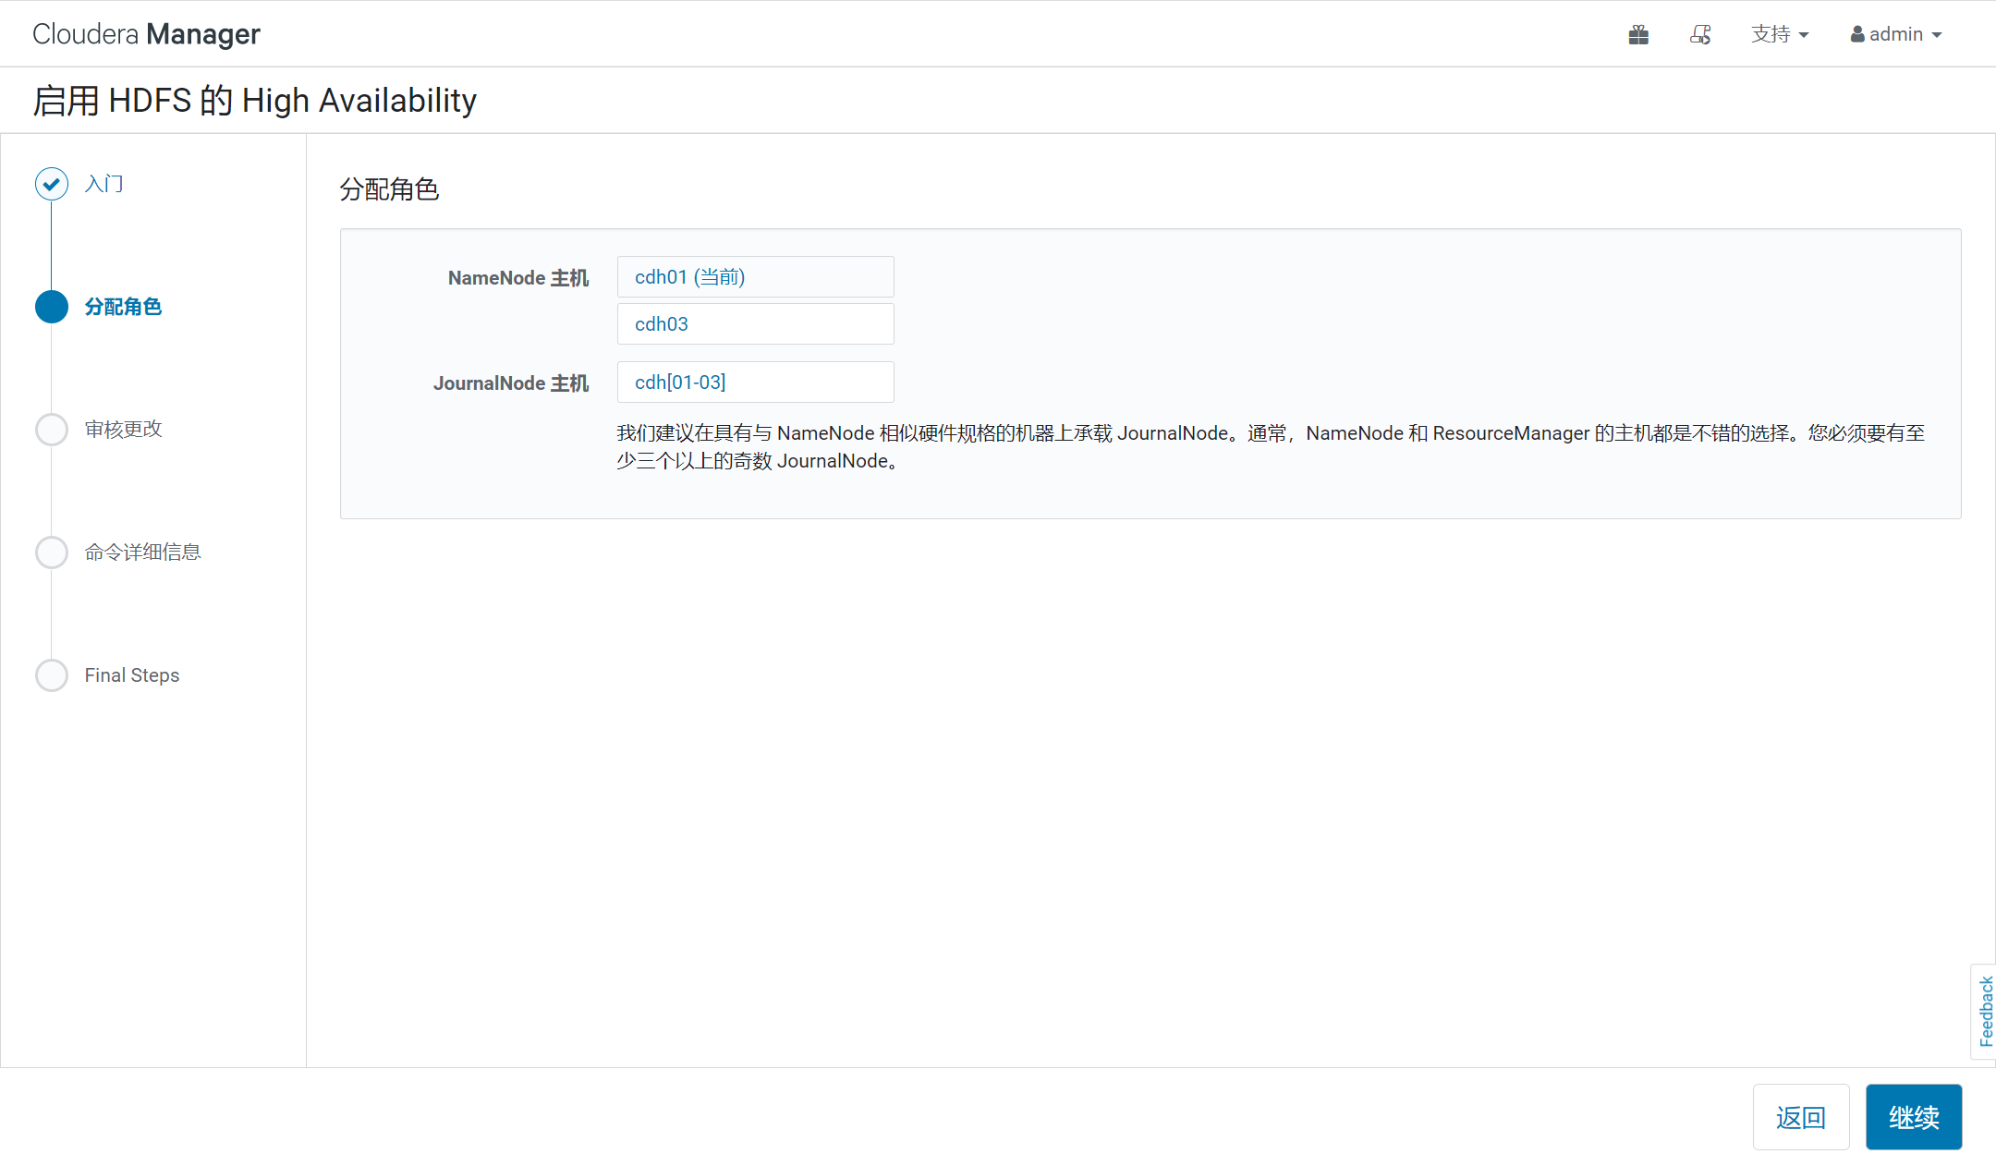The image size is (1996, 1166).
Task: Click the 支持 dropdown caret arrow
Action: [x=1804, y=35]
